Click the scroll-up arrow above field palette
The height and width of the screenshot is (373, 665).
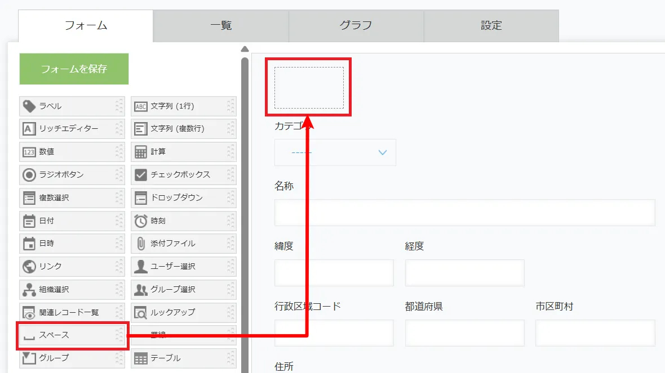(245, 49)
